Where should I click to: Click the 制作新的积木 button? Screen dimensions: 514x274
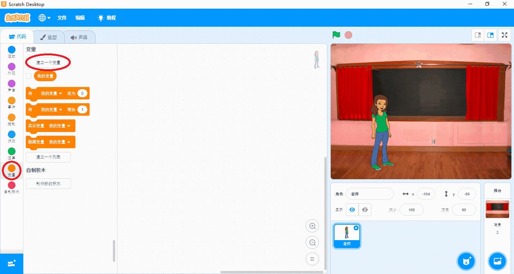click(48, 184)
